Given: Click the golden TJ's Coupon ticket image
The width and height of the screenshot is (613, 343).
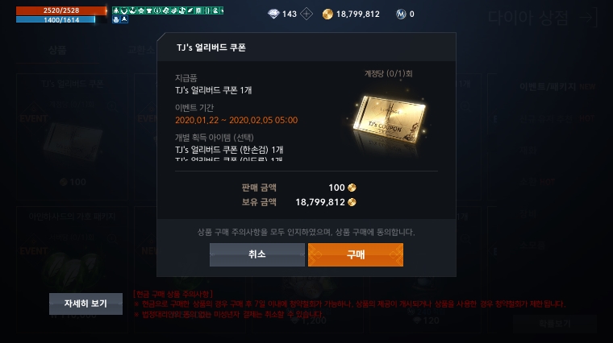Looking at the screenshot, I should (389, 118).
